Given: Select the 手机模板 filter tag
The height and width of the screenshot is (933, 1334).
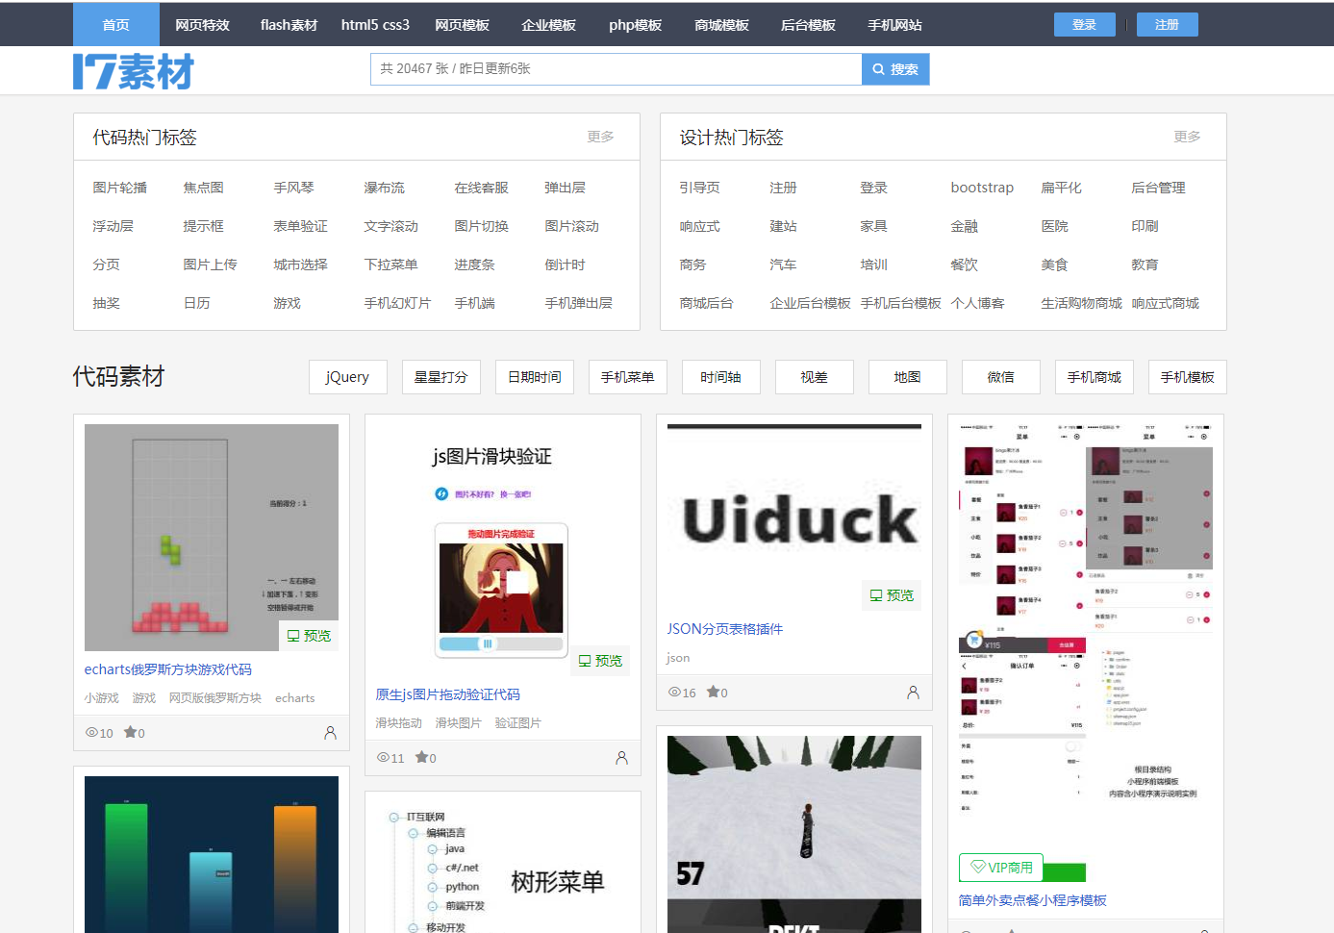Looking at the screenshot, I should click(1187, 377).
